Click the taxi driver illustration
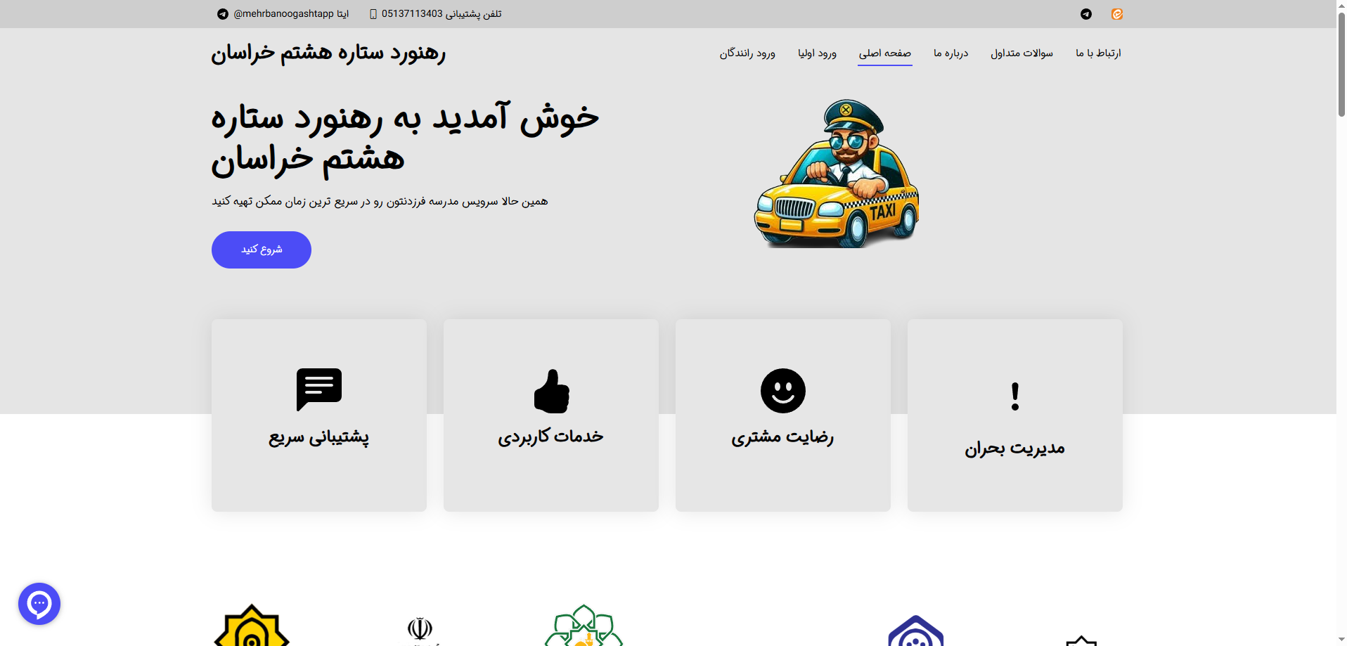1347x646 pixels. pyautogui.click(x=837, y=173)
